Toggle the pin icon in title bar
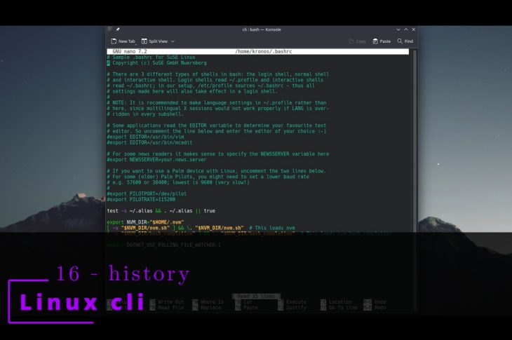Image resolution: width=512 pixels, height=340 pixels. (118, 29)
